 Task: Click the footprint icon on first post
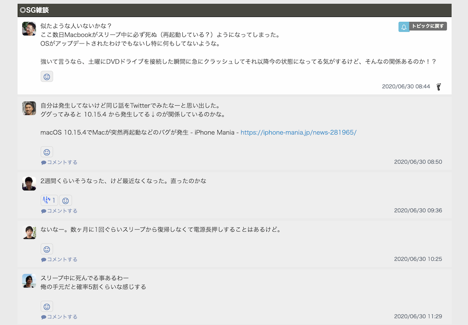pos(439,87)
